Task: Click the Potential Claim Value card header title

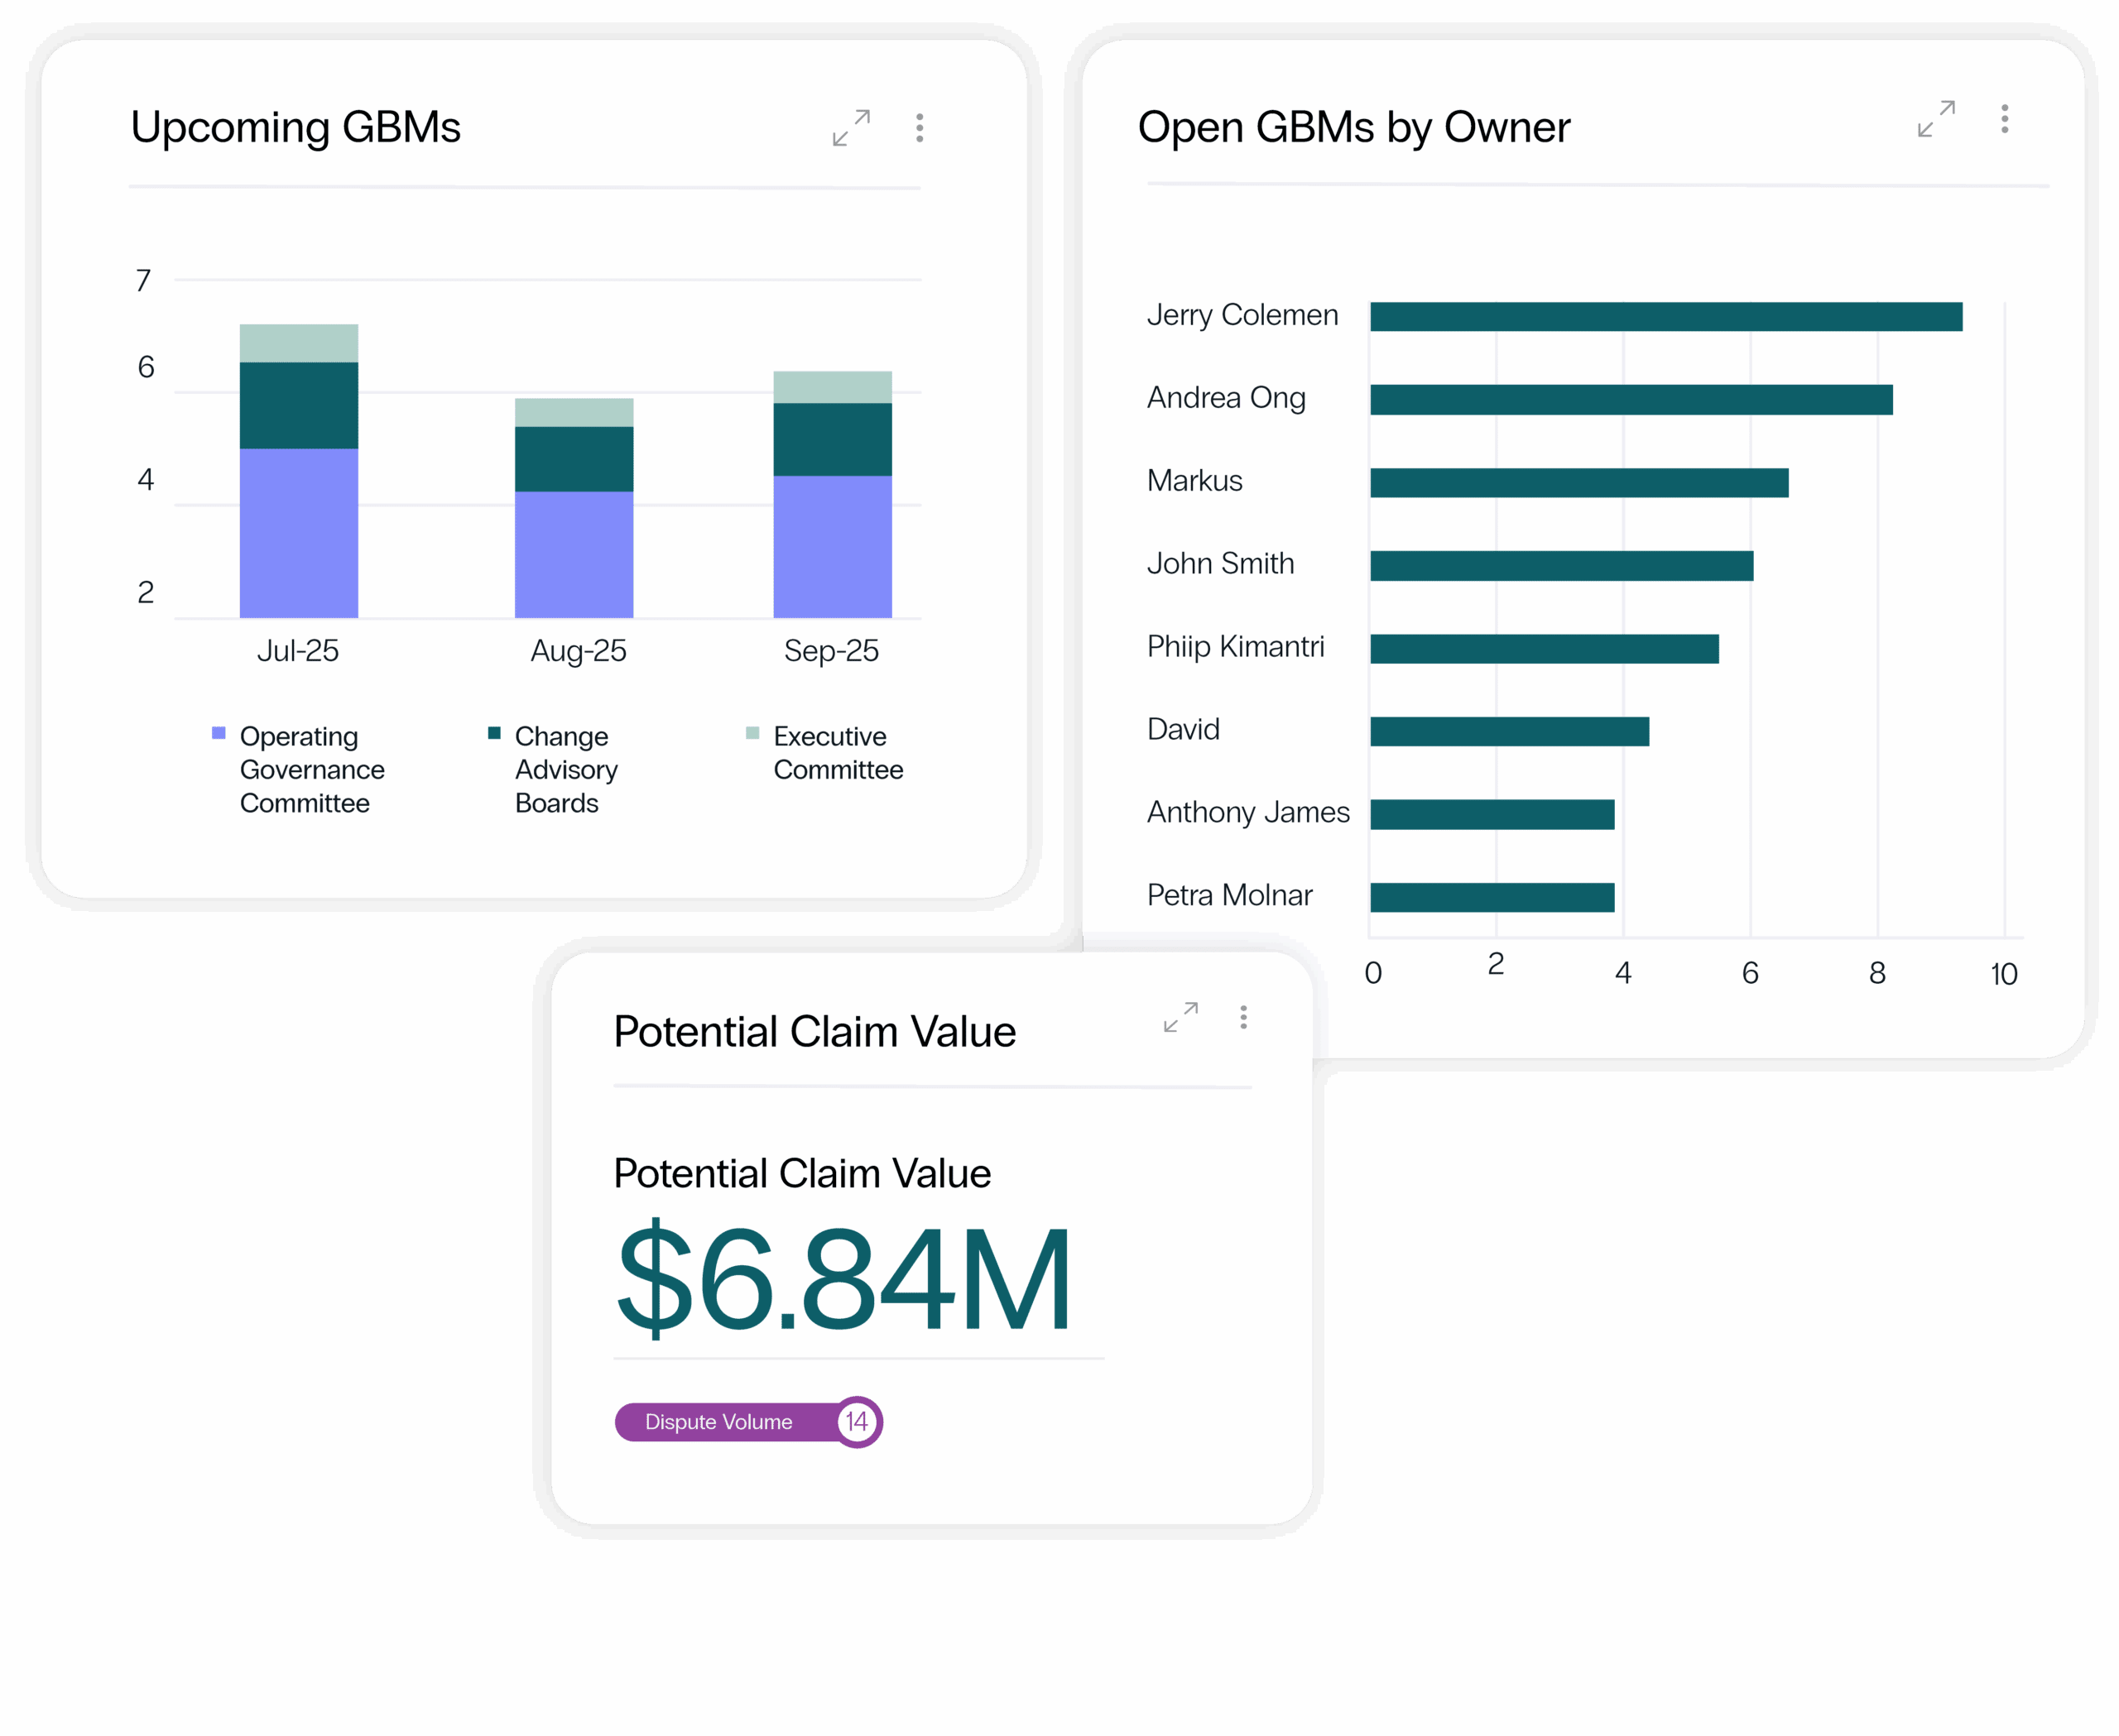Action: (x=814, y=1032)
